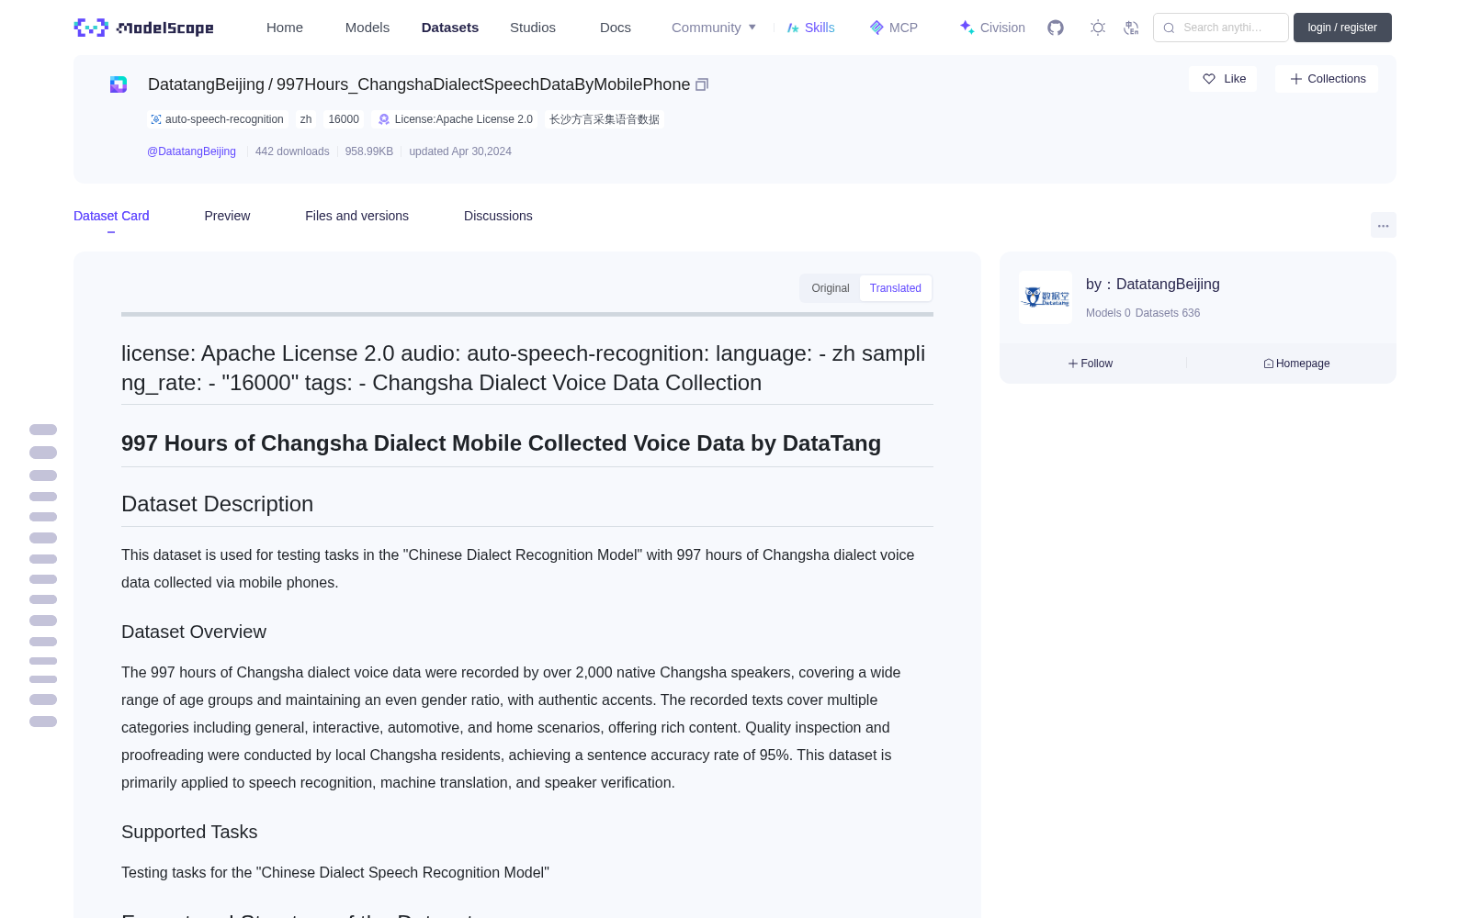Open the Datasets section
Screen dimensions: 1470x918
pyautogui.click(x=450, y=28)
